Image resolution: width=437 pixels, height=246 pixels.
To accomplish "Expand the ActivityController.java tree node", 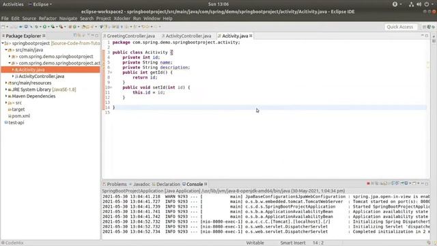I will 13,76.
